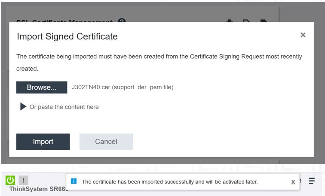Open the gray exclamation alert icon

(23, 180)
